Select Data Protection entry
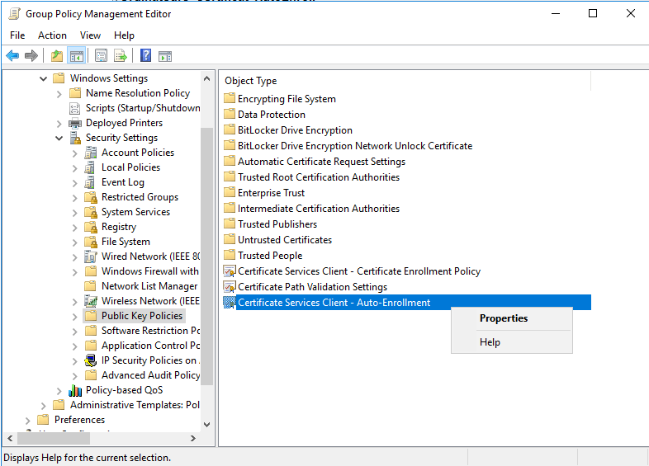This screenshot has width=649, height=466. (x=272, y=115)
